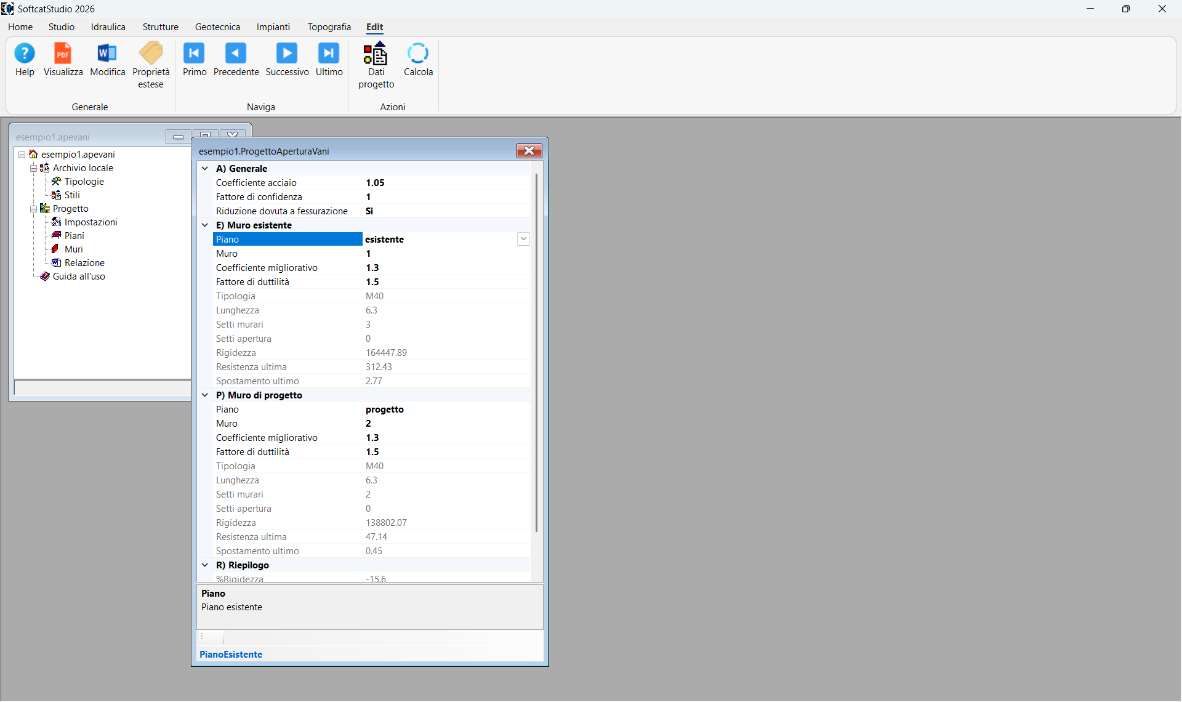
Task: Collapse A) Generale section
Action: click(x=205, y=168)
